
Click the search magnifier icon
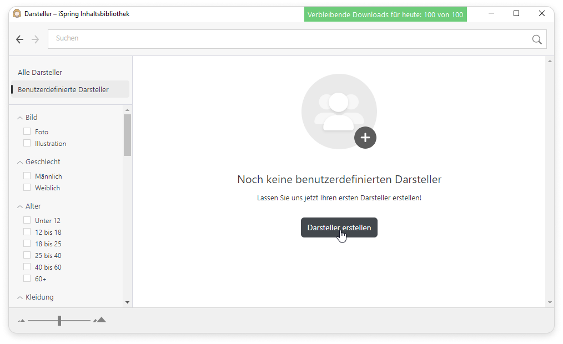point(536,39)
